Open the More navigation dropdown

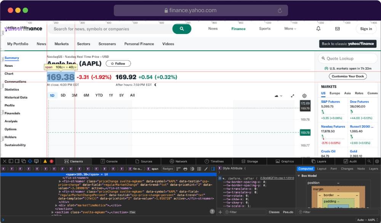[290, 29]
